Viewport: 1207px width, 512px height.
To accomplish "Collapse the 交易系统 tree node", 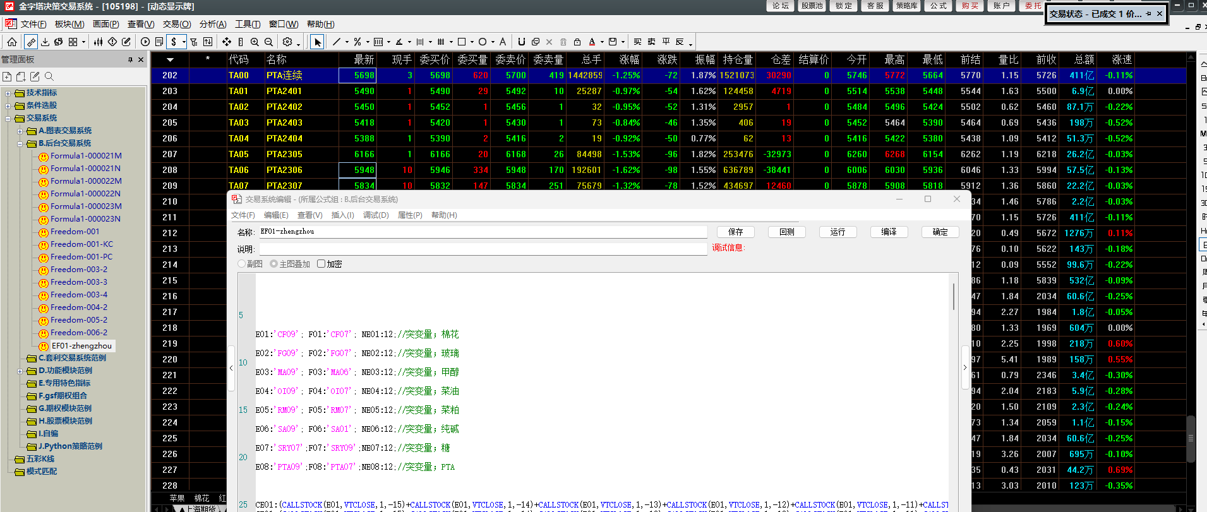I will [8, 118].
